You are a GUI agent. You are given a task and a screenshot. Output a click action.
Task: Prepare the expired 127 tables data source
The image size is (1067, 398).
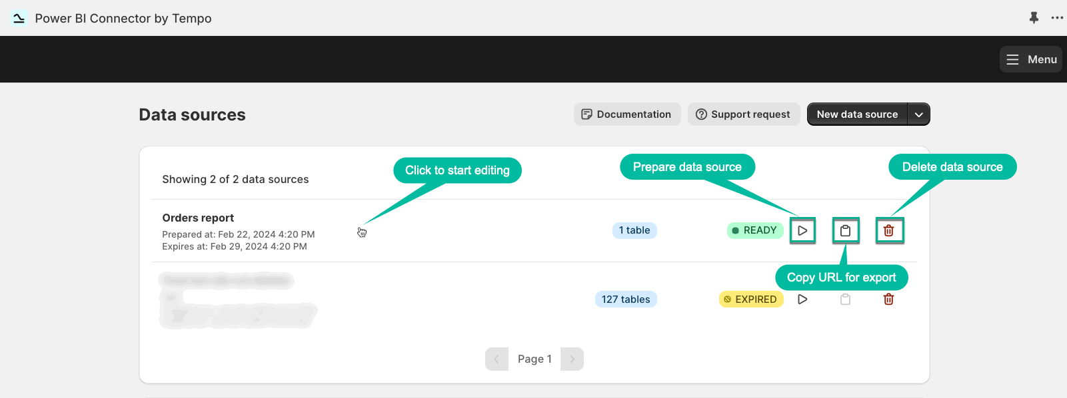coord(802,299)
